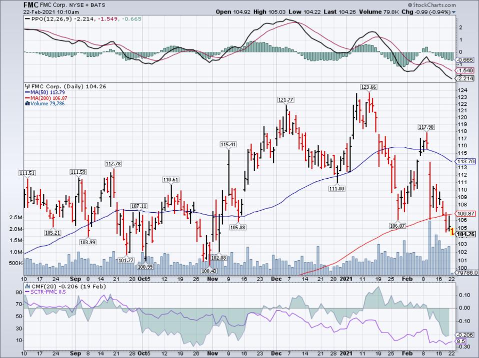Viewport: 479px width, 358px height.
Task: Click the 'CMF(20) -0.206 (19 Feb)' legend
Action: pyautogui.click(x=68, y=286)
